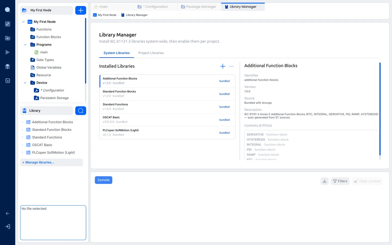Open Global Variables in project tree
This screenshot has width=392, height=245.
click(49, 68)
